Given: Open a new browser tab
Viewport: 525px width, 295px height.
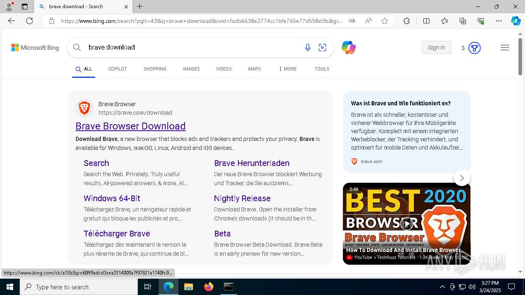Looking at the screenshot, I should click(x=140, y=7).
